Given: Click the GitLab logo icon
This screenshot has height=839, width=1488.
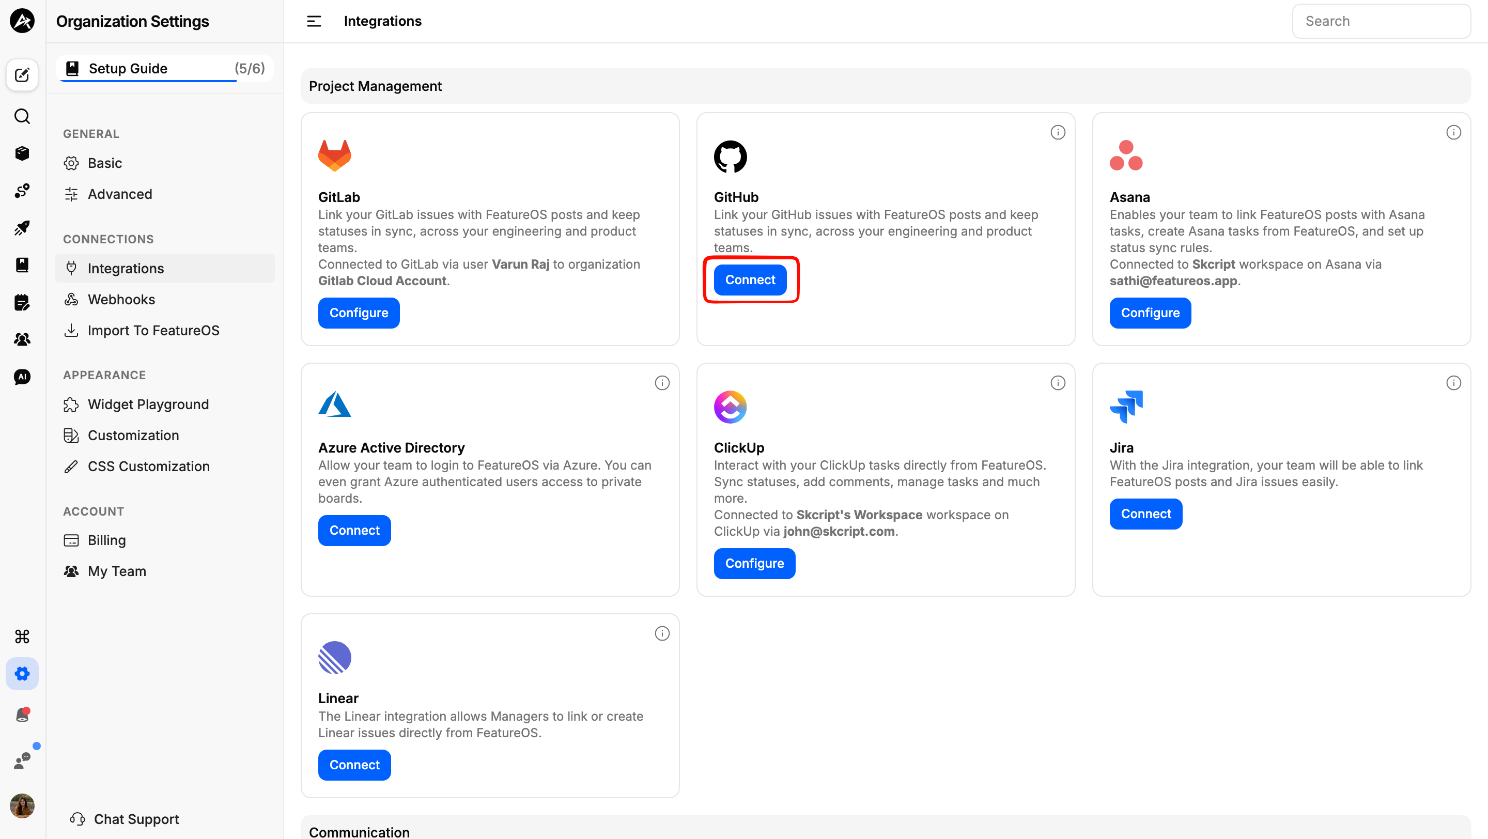Looking at the screenshot, I should pyautogui.click(x=334, y=156).
